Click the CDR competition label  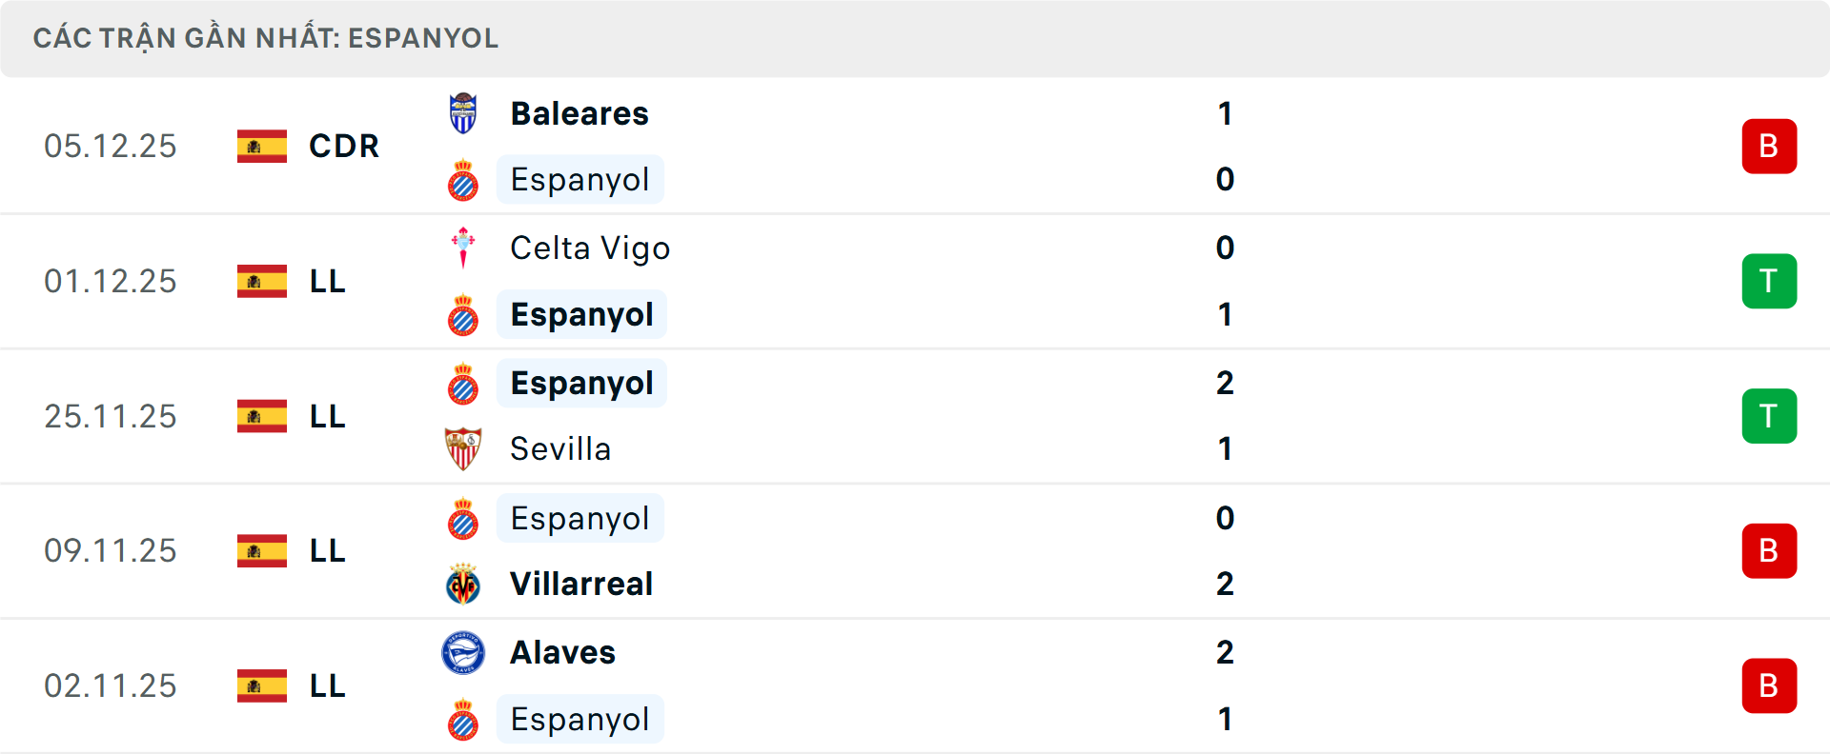coord(343,147)
